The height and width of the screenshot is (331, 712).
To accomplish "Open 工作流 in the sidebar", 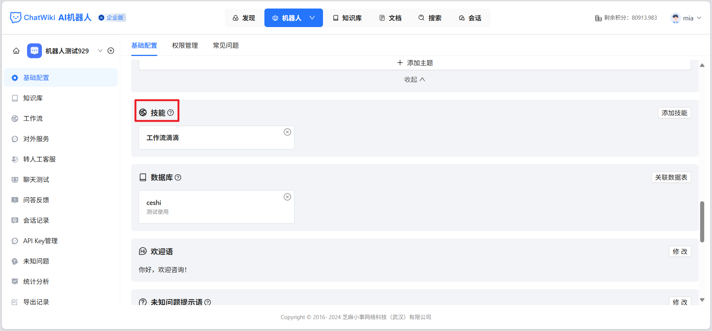I will (x=61, y=118).
